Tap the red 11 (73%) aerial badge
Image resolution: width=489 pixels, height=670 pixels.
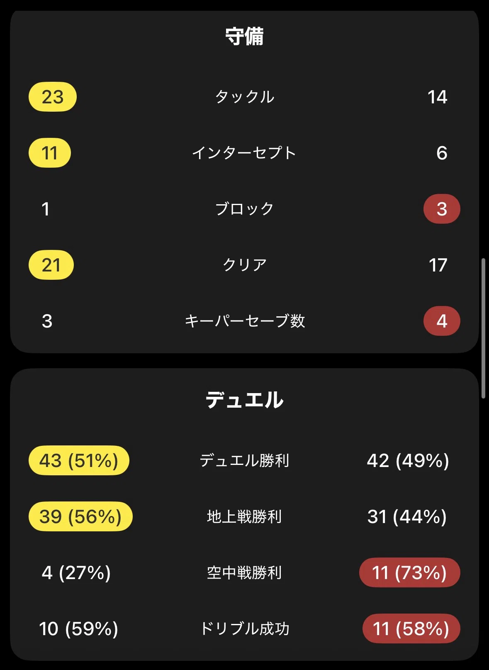(x=410, y=572)
